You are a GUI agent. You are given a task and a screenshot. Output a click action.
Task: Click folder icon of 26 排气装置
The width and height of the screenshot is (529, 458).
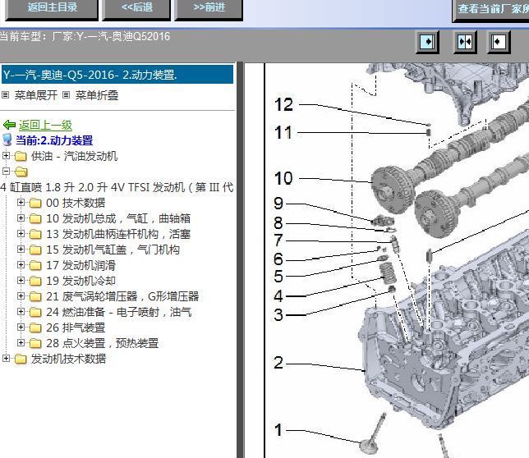pyautogui.click(x=35, y=327)
